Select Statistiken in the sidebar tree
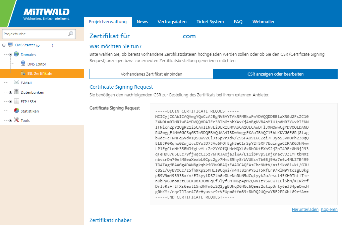 pos(30,111)
